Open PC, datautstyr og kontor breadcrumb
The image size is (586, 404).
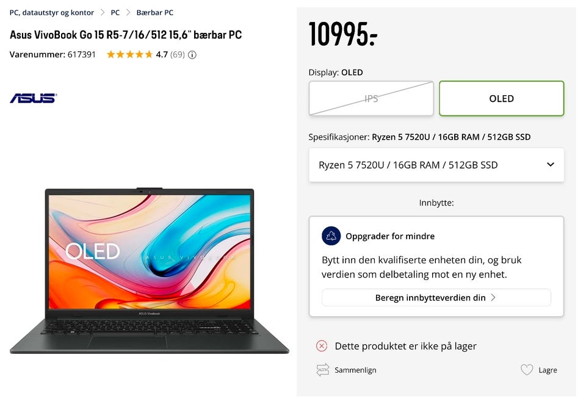(51, 13)
